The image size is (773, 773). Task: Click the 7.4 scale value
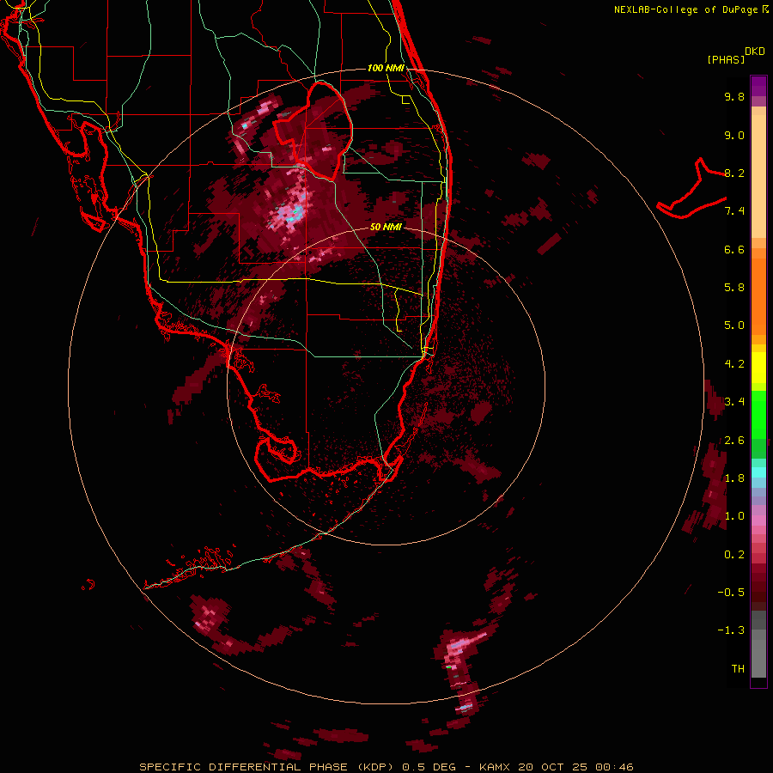tap(734, 211)
